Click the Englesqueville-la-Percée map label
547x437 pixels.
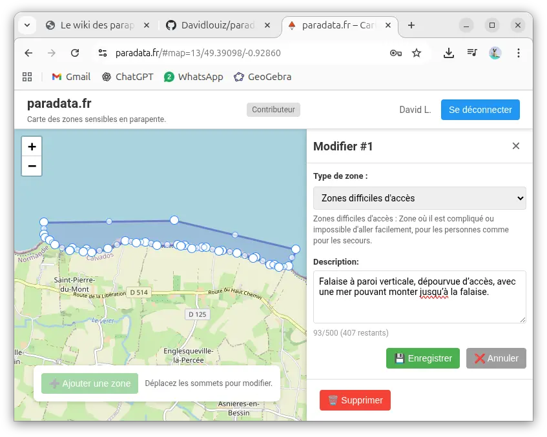coord(189,356)
